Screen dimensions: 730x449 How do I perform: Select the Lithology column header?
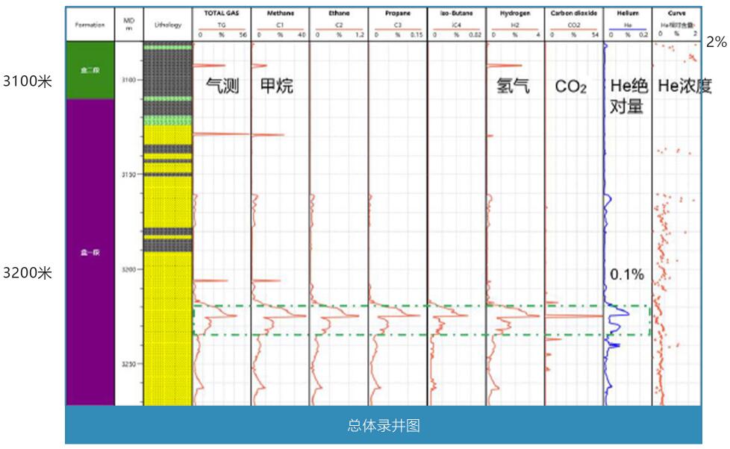tap(167, 25)
